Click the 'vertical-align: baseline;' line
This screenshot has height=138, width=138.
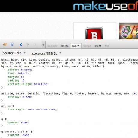pos(28,84)
